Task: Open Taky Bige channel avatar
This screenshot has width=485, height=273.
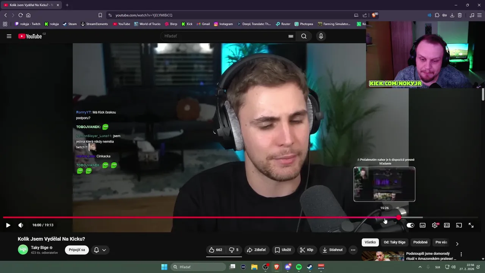Action: pyautogui.click(x=23, y=249)
